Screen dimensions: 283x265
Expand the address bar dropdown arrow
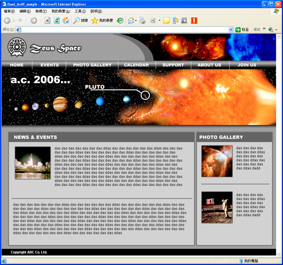(231, 29)
